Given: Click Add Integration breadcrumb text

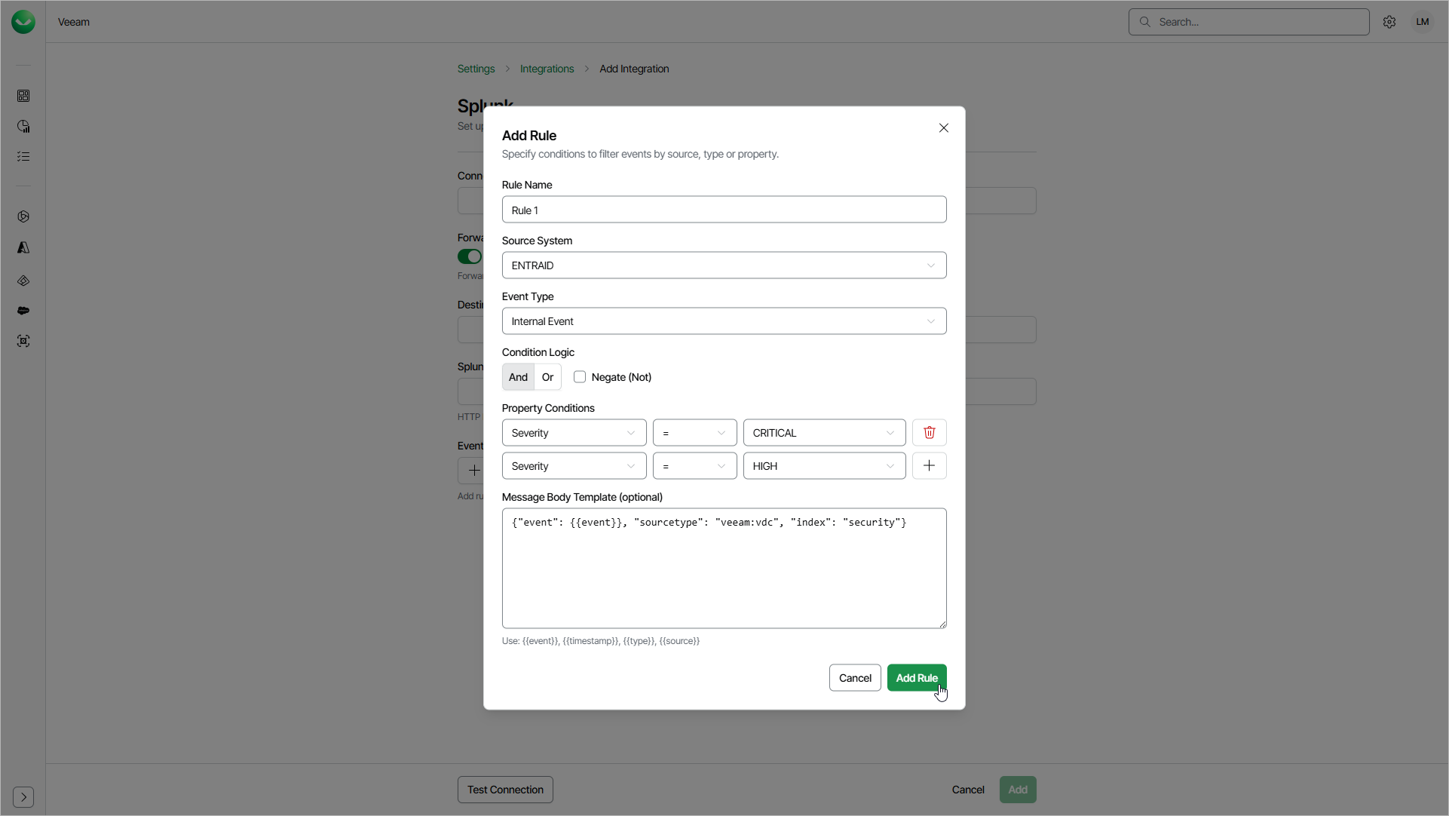Looking at the screenshot, I should pyautogui.click(x=635, y=69).
